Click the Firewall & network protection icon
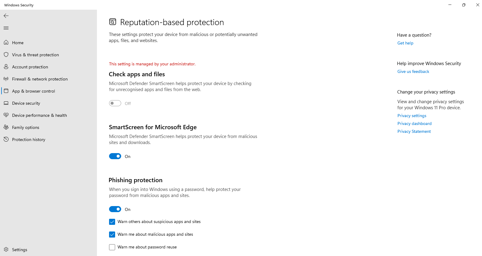 click(x=6, y=79)
